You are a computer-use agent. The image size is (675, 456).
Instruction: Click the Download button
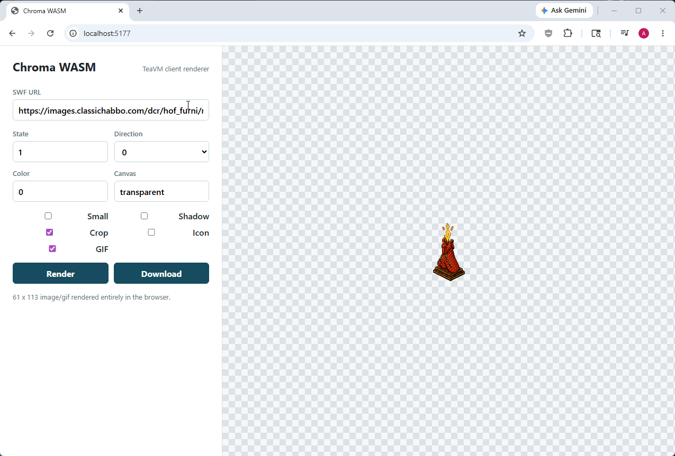click(161, 273)
